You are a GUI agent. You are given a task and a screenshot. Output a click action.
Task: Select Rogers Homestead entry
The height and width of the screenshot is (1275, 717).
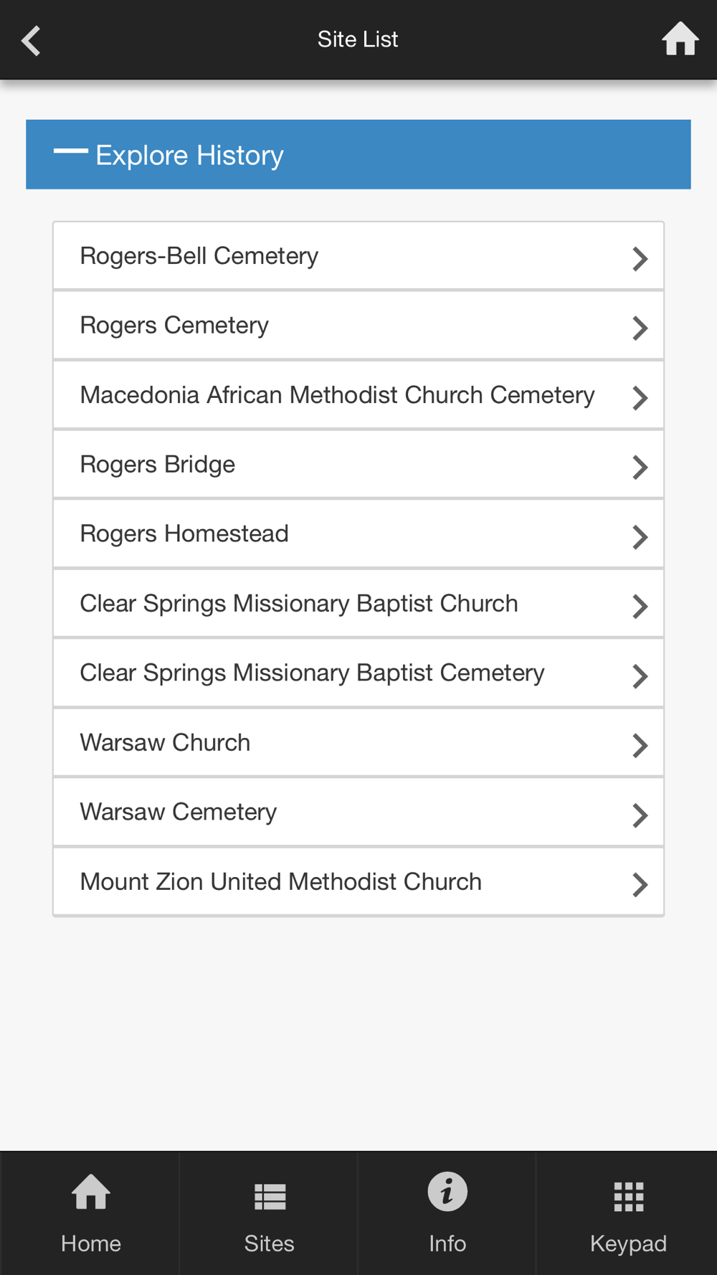coord(358,534)
